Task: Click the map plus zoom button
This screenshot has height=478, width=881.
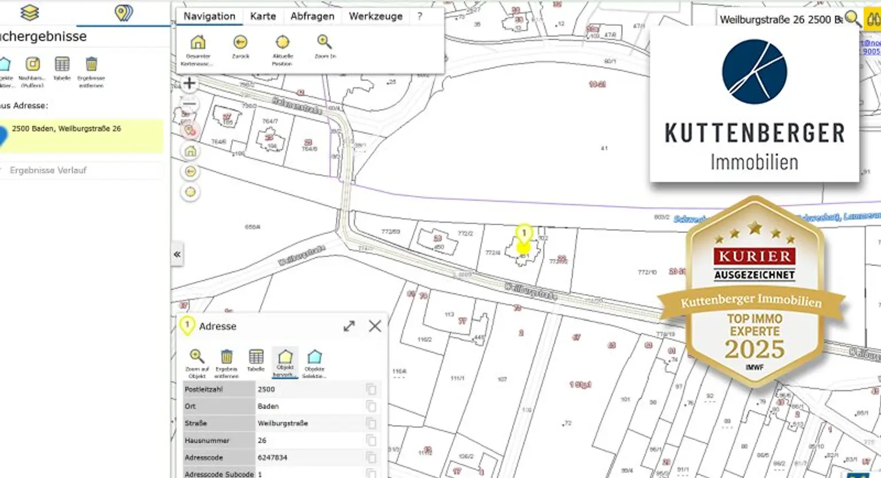Action: pos(189,83)
